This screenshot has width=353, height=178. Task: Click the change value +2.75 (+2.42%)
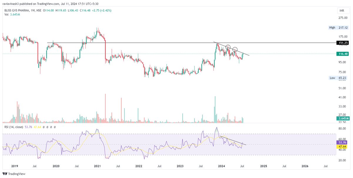point(102,11)
